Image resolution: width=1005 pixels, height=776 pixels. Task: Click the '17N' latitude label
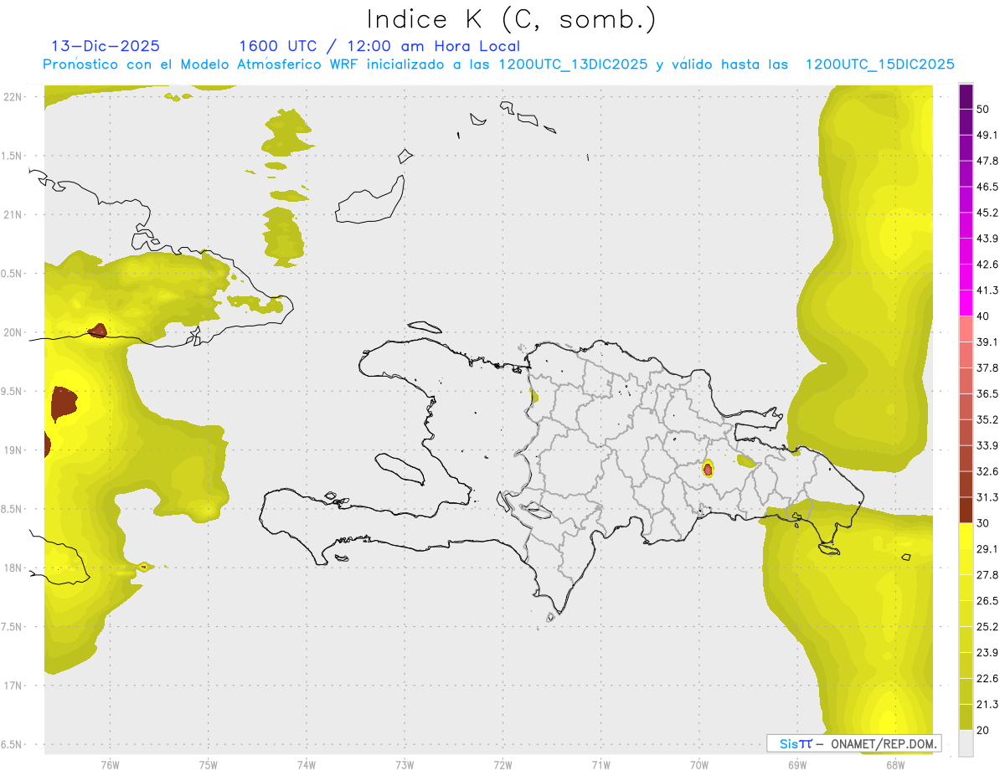[x=13, y=686]
